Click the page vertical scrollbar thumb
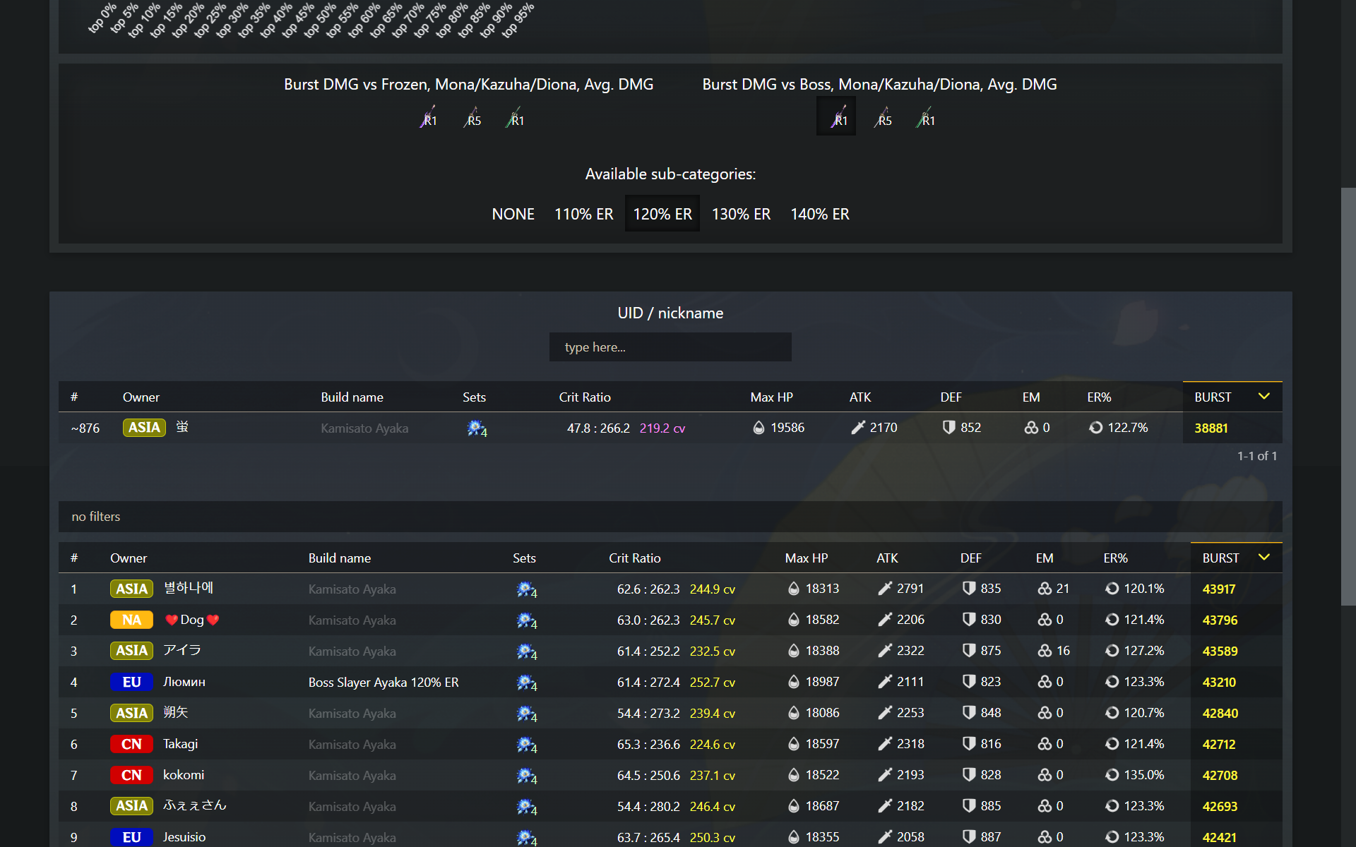This screenshot has height=847, width=1356. (1348, 395)
